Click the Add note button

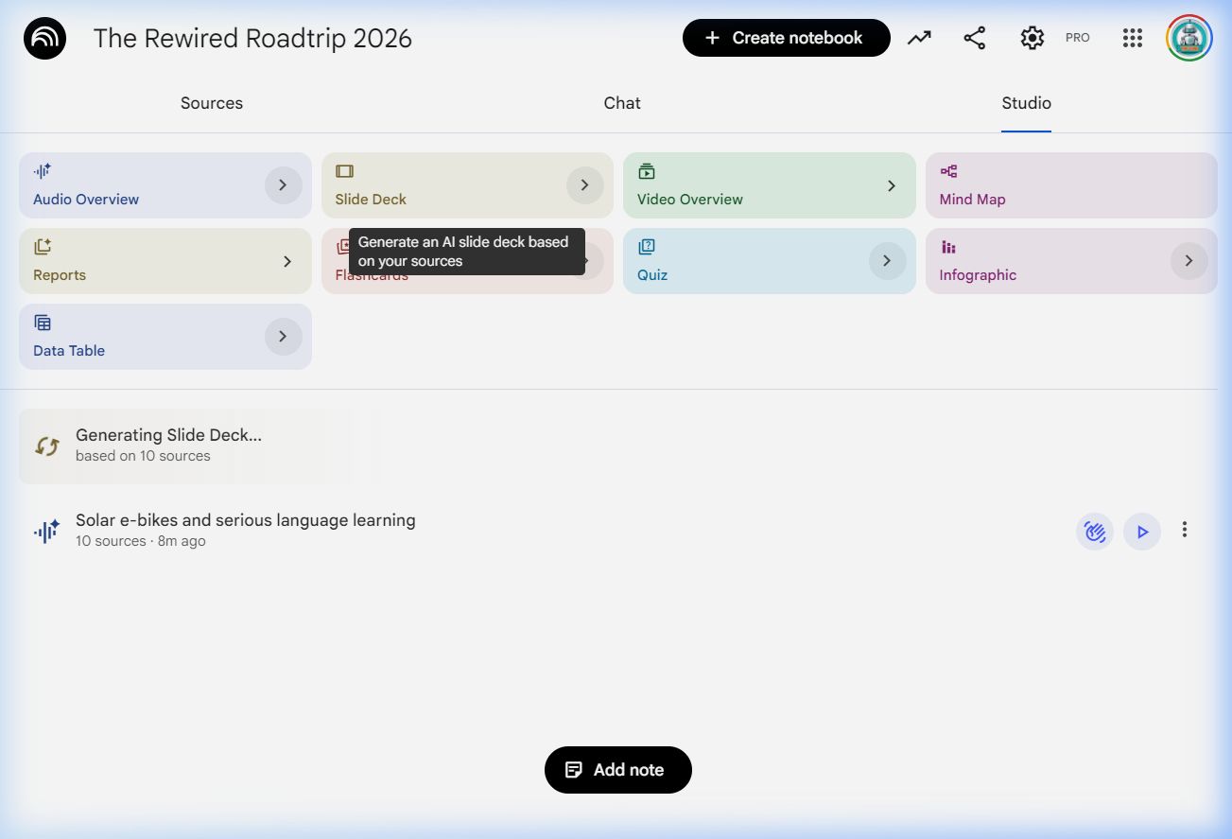[618, 770]
